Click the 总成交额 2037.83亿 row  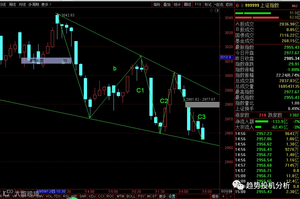coord(267,81)
